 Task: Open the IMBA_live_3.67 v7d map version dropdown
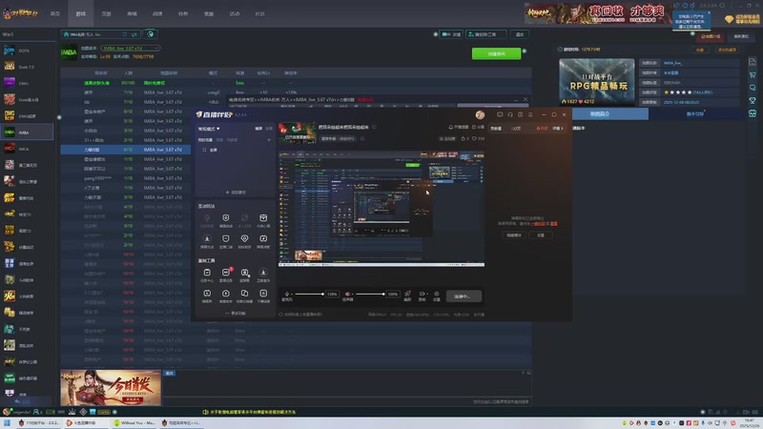point(130,49)
